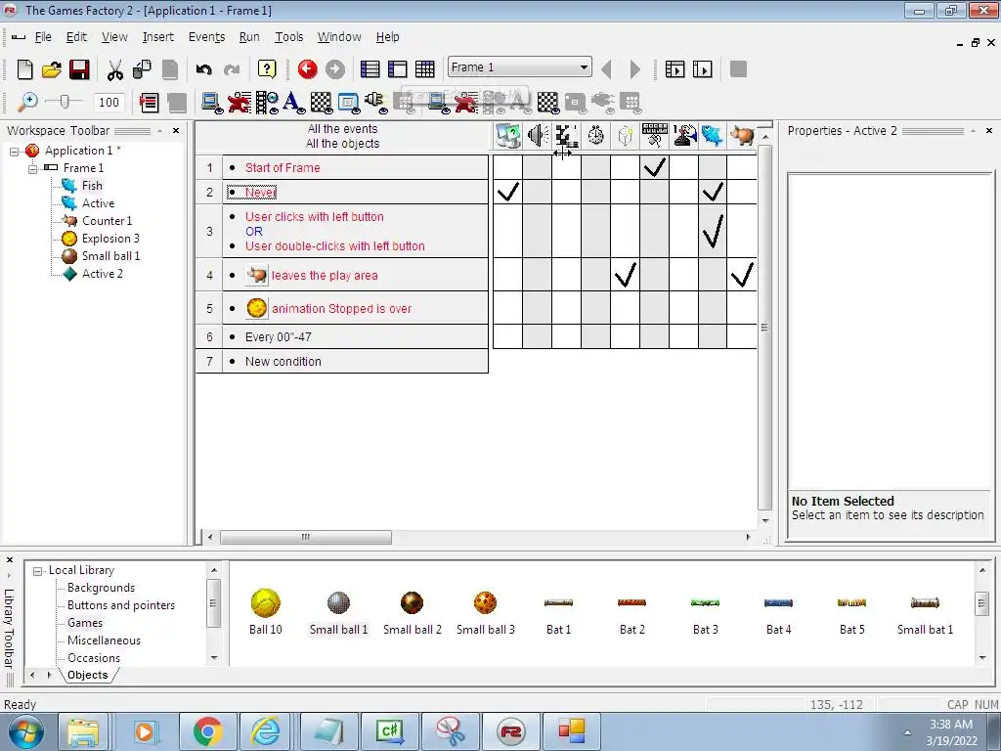Select Bat 3 in the library

click(x=706, y=612)
